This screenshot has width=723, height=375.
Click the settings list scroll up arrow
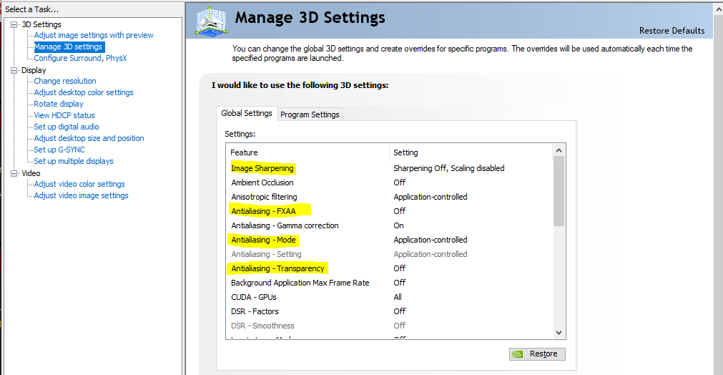(x=559, y=150)
